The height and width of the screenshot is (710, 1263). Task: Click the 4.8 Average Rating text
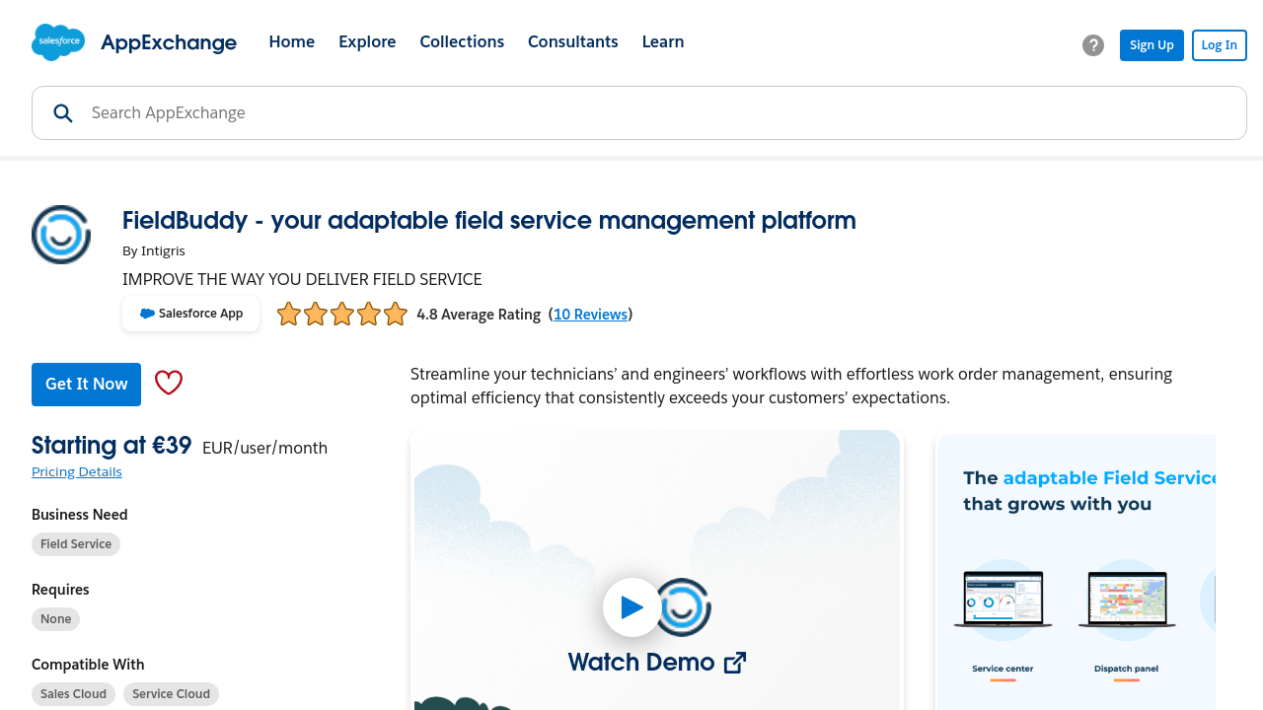click(479, 315)
